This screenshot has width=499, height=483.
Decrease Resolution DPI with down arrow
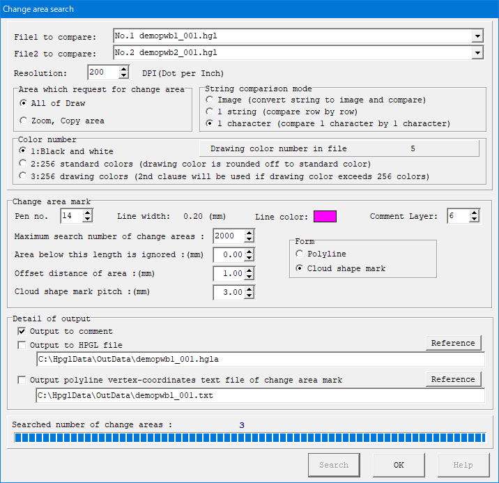(x=123, y=76)
